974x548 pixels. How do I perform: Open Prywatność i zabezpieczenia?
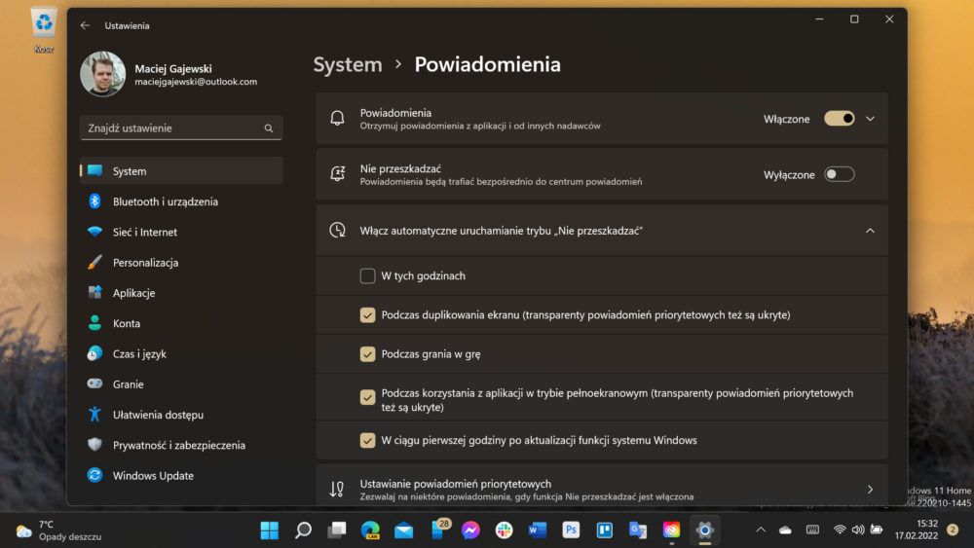point(181,445)
